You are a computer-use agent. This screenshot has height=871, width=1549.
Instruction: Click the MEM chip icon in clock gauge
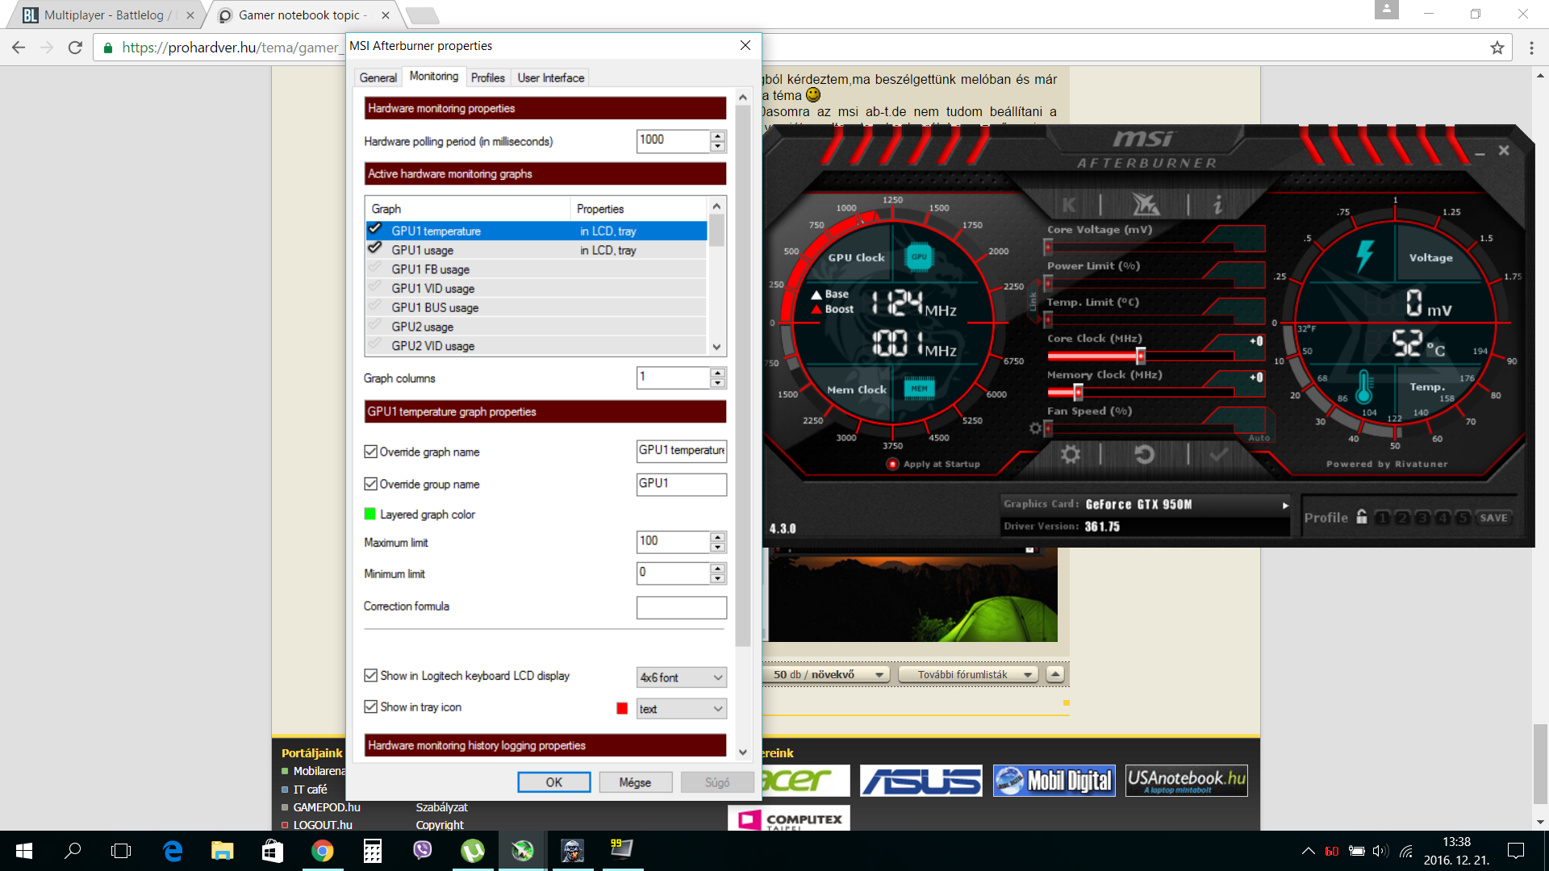(919, 389)
